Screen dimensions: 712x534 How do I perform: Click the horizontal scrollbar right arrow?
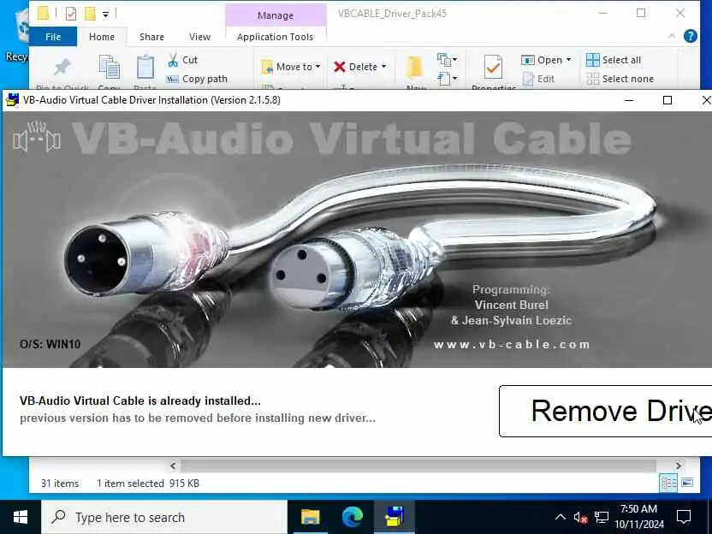tap(679, 466)
